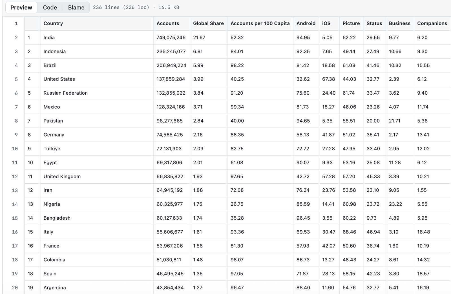
Task: Select the Business column header
Action: click(399, 23)
